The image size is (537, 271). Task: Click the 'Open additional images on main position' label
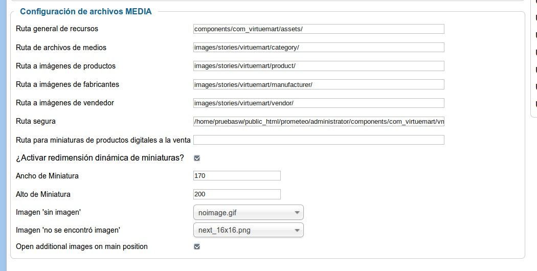pyautogui.click(x=82, y=246)
